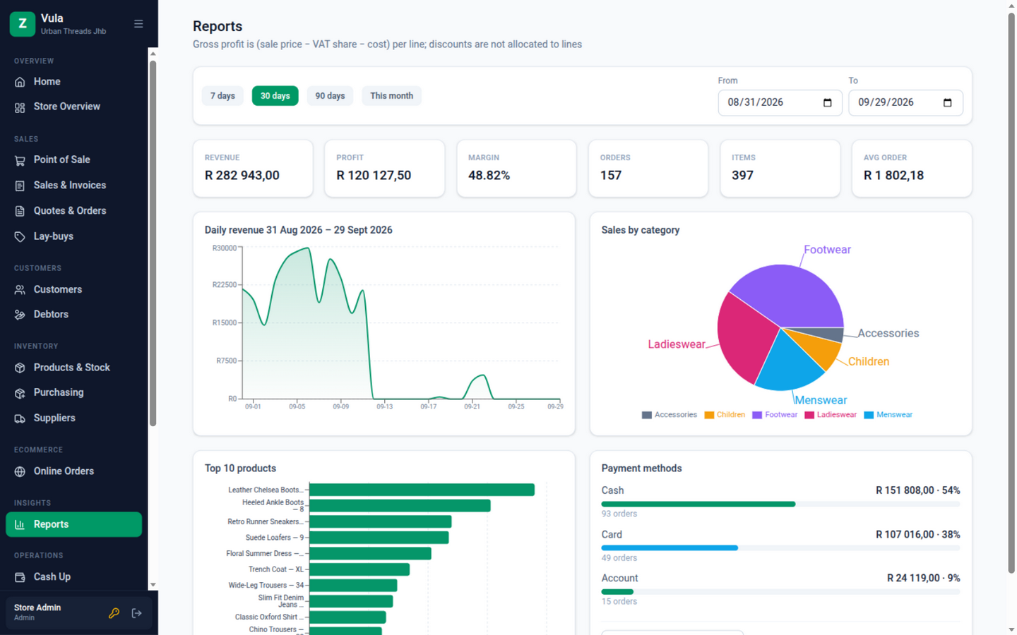1017x635 pixels.
Task: Click the Cash Up wallet icon
Action: pyautogui.click(x=20, y=577)
